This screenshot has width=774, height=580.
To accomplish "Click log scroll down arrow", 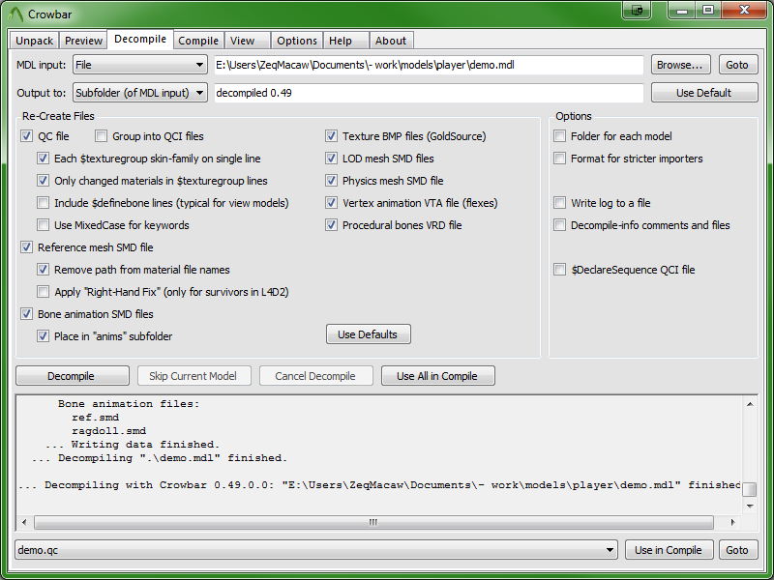I will click(x=750, y=506).
